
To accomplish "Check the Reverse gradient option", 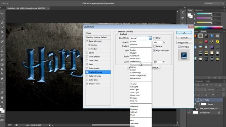I will (154, 46).
